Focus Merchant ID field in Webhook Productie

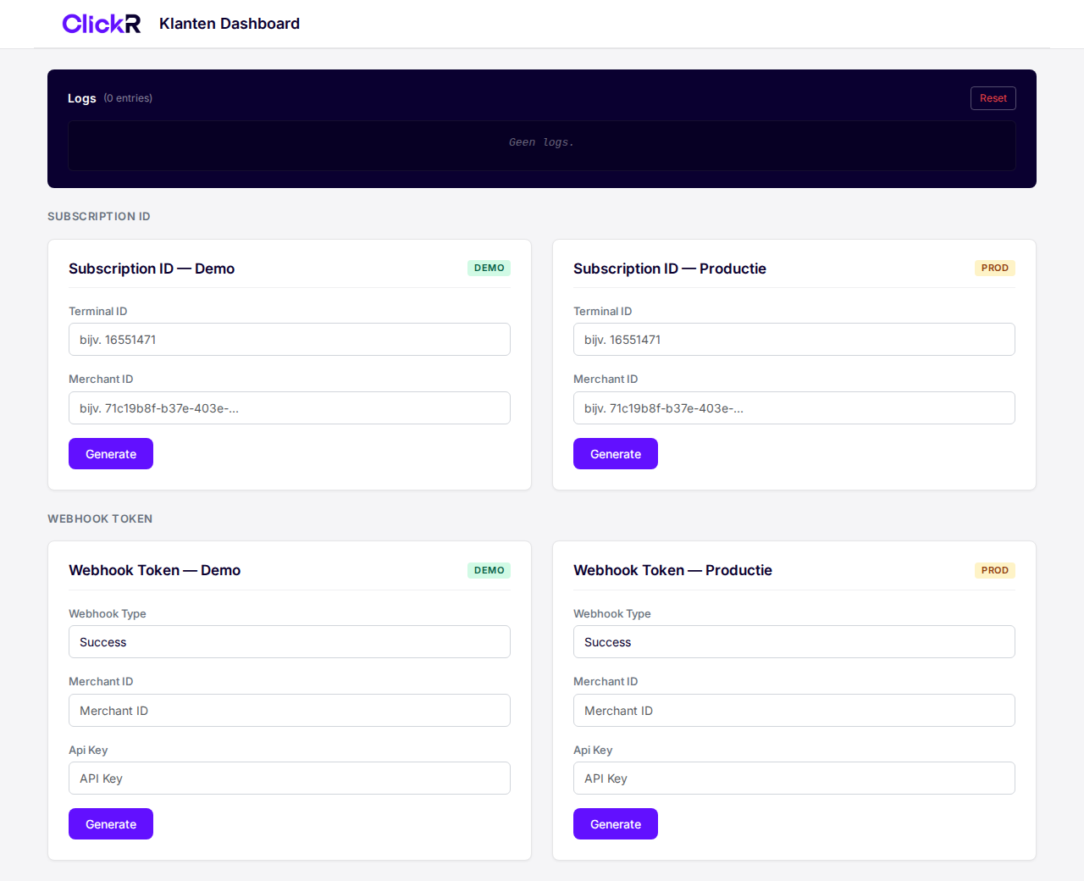(794, 711)
